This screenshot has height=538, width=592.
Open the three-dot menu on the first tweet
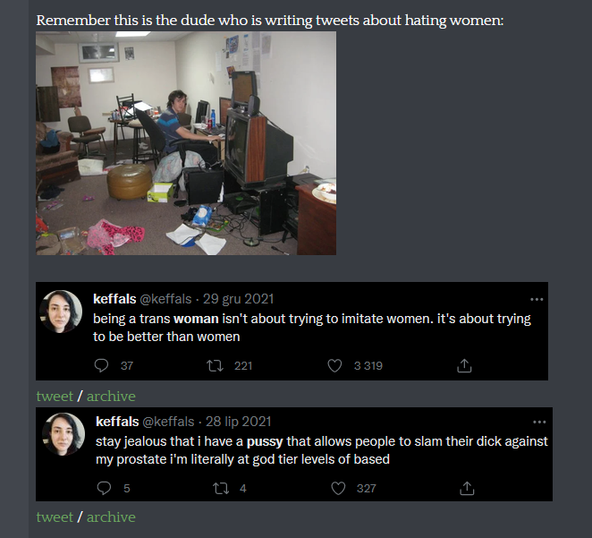tap(537, 299)
